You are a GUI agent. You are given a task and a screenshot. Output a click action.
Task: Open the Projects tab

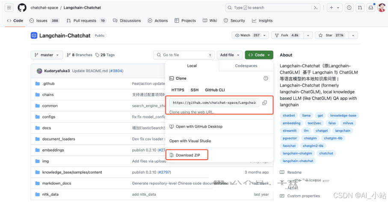[x=185, y=20]
